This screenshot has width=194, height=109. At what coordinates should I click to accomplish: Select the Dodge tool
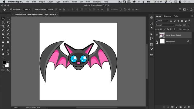[x=8, y=42]
